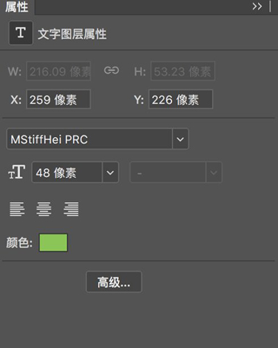This screenshot has height=348, width=278.
Task: Select left align text
Action: (17, 209)
